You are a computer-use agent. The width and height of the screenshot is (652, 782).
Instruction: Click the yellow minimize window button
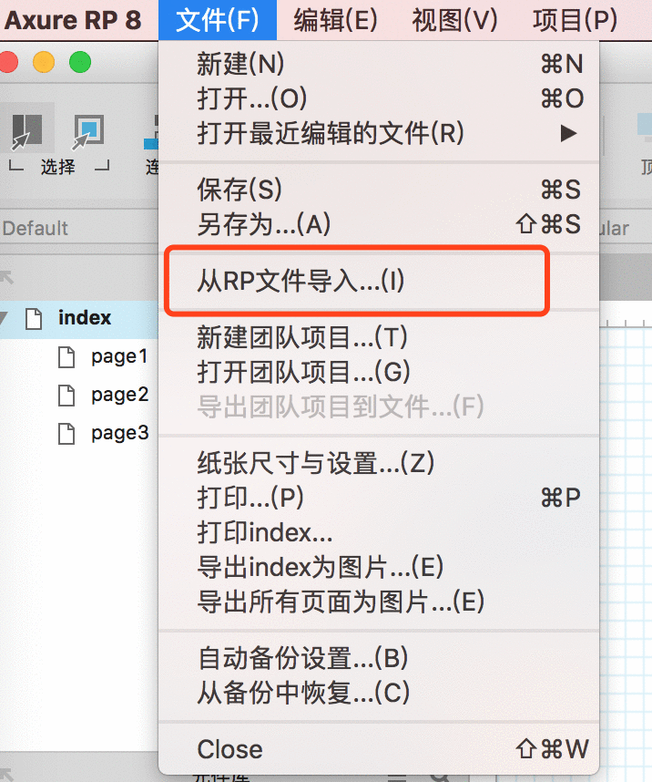point(44,62)
